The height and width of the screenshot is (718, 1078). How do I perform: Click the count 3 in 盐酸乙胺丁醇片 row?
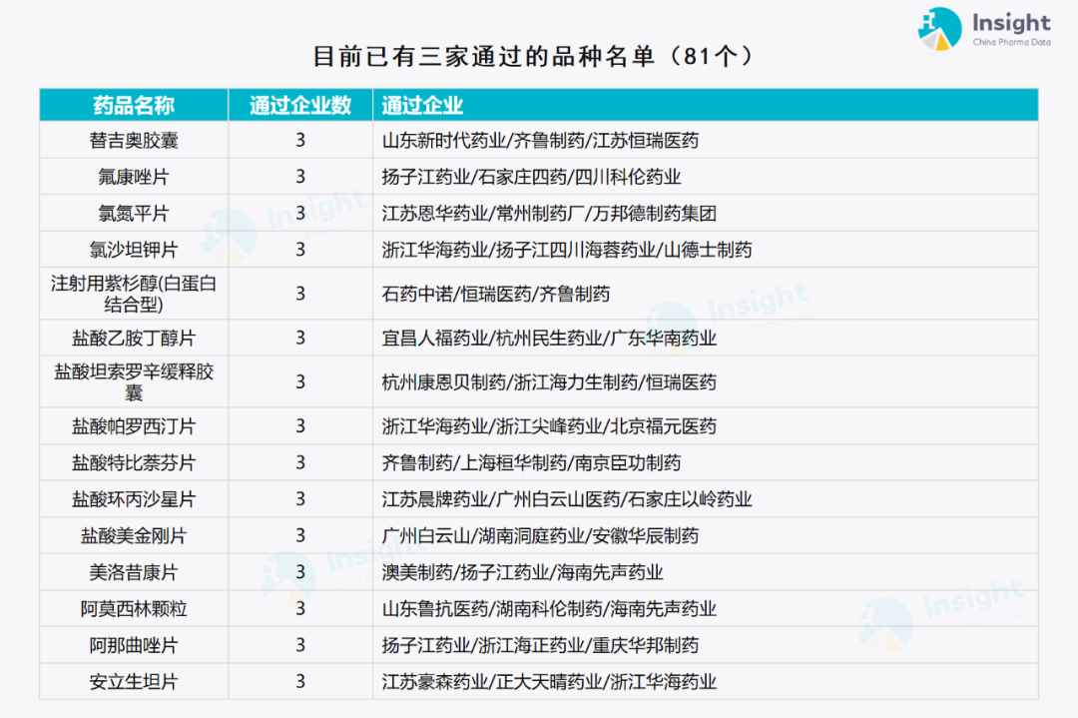click(x=300, y=338)
